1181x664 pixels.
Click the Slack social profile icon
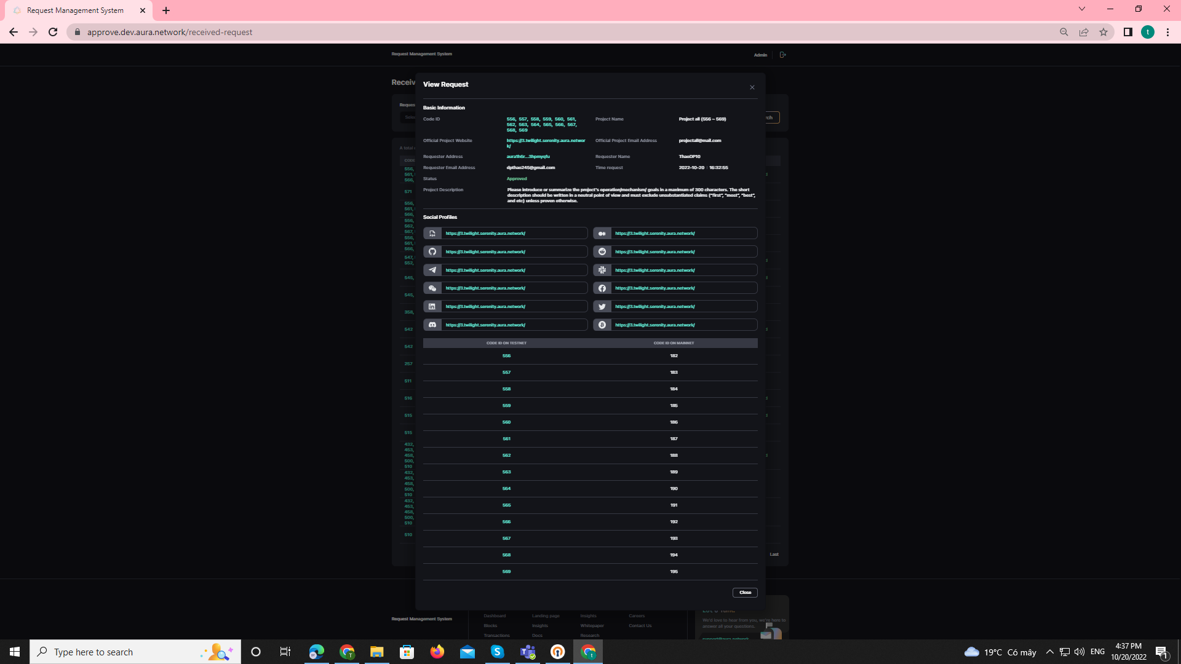point(602,270)
